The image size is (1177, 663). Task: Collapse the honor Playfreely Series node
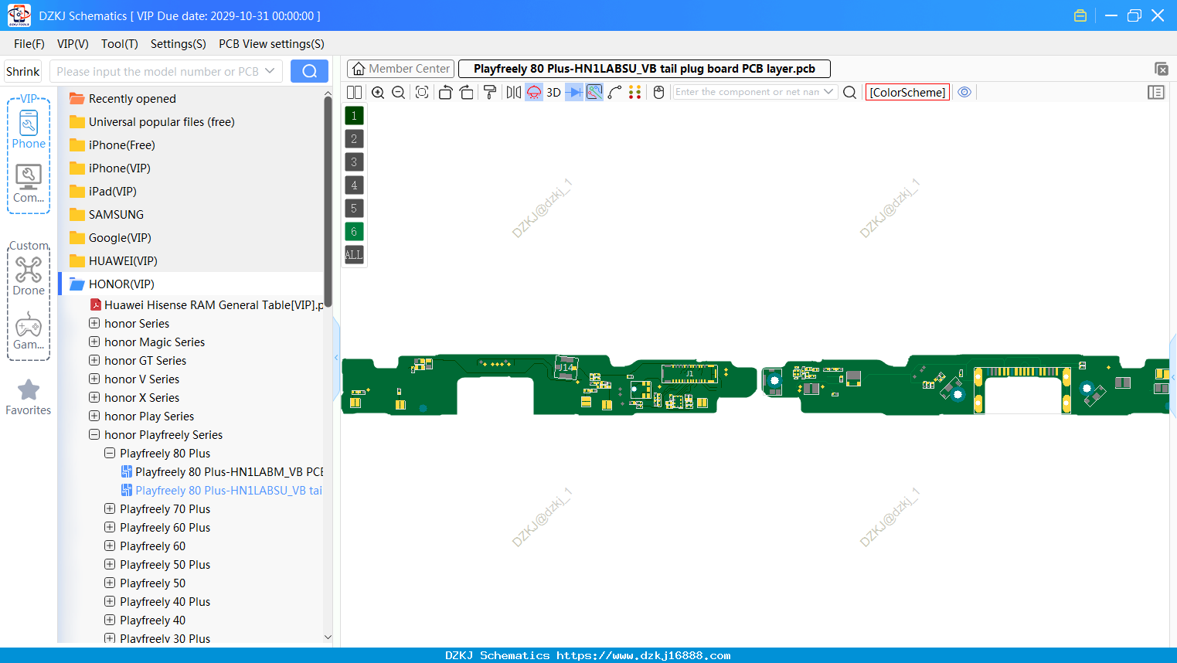point(94,434)
